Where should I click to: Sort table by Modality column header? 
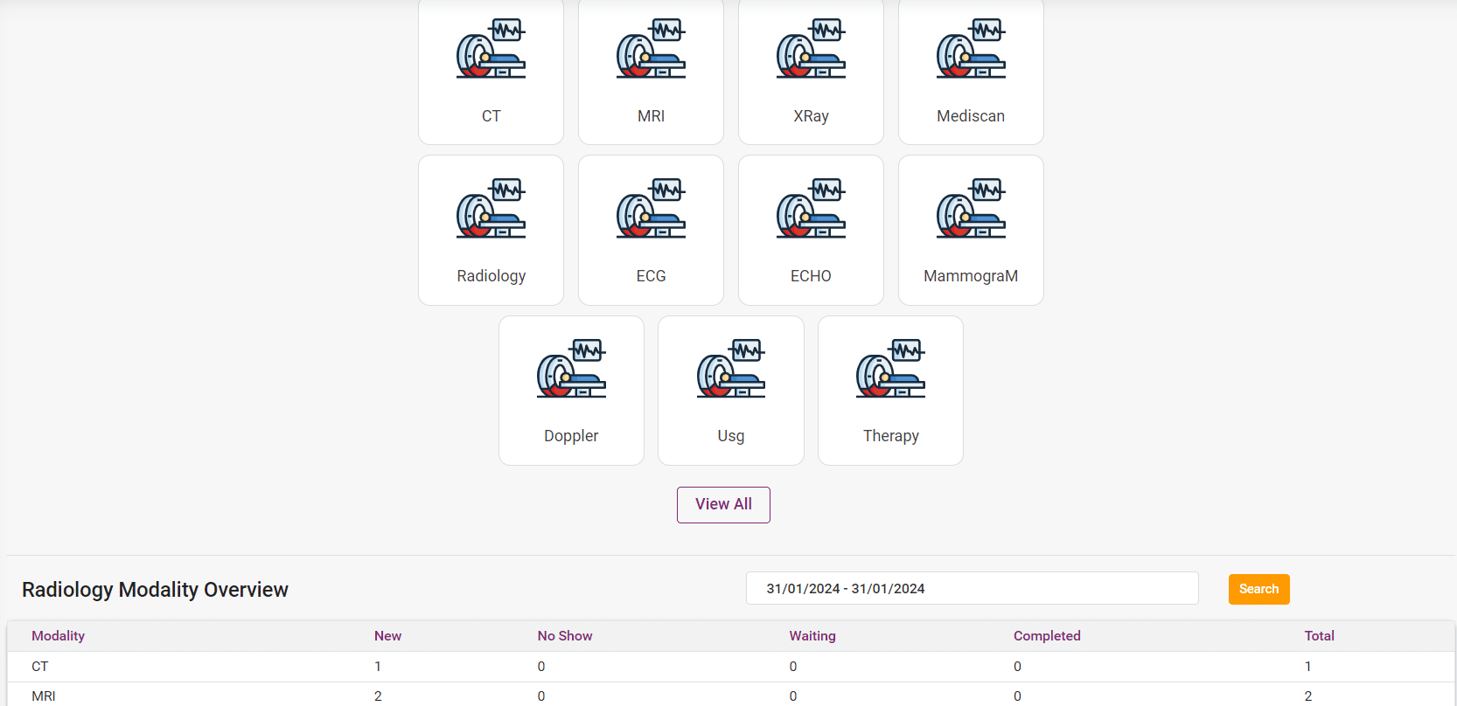coord(59,636)
